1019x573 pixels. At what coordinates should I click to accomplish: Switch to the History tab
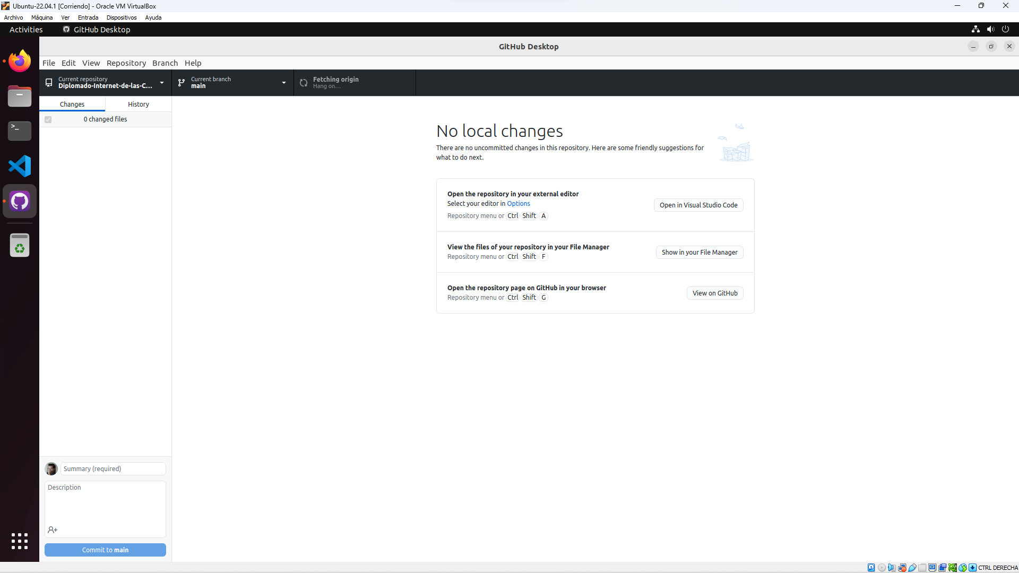pyautogui.click(x=138, y=103)
